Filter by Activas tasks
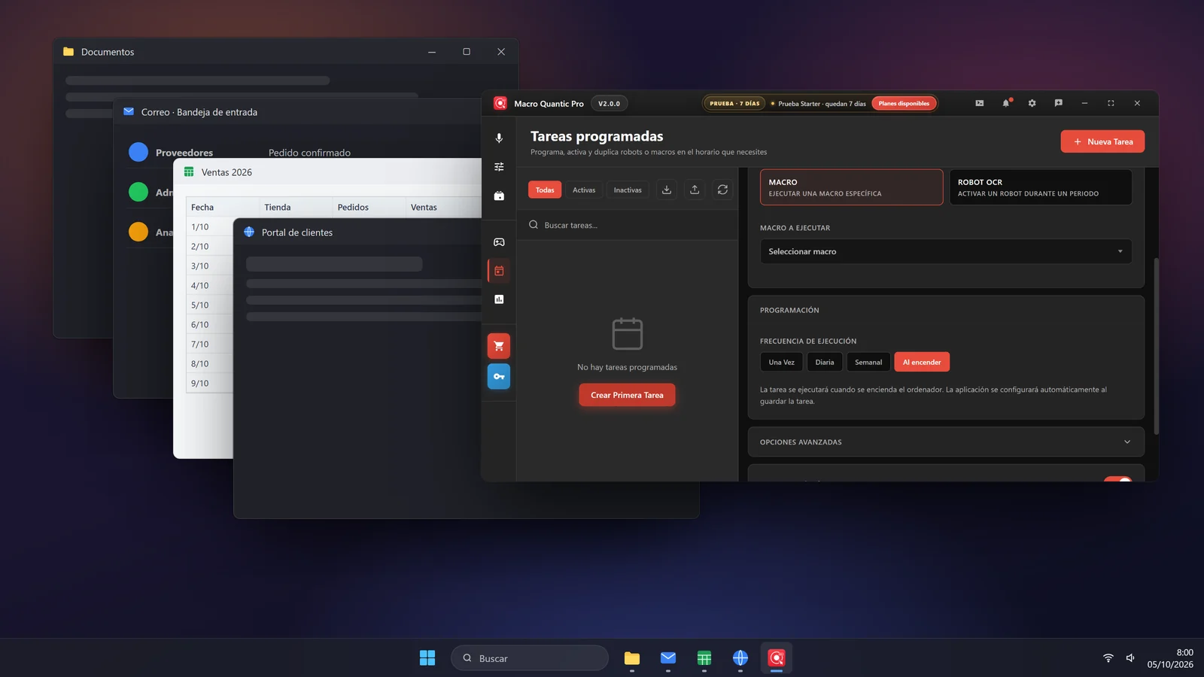Screen dimensions: 1204x677 pyautogui.click(x=584, y=190)
